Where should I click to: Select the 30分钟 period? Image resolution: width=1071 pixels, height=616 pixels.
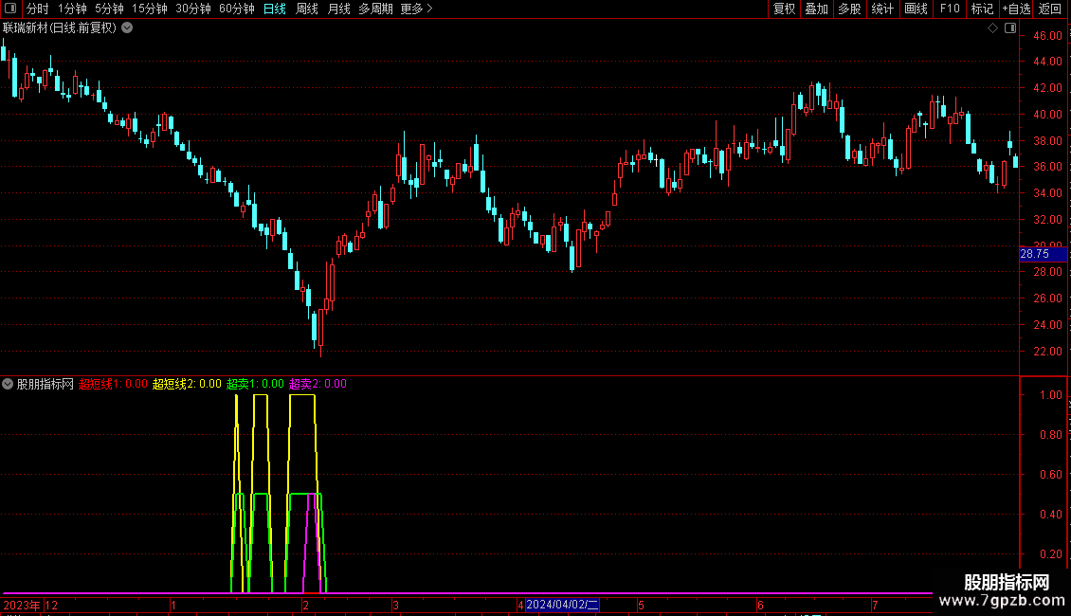pos(192,9)
